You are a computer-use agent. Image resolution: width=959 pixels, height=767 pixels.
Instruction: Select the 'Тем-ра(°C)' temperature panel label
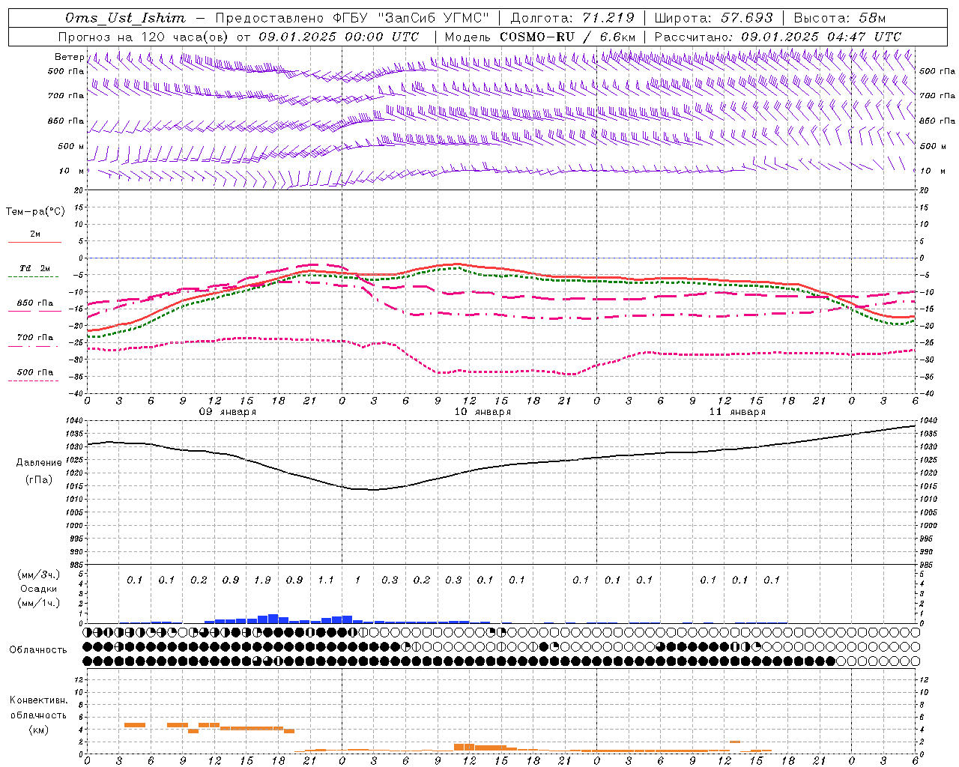(35, 212)
